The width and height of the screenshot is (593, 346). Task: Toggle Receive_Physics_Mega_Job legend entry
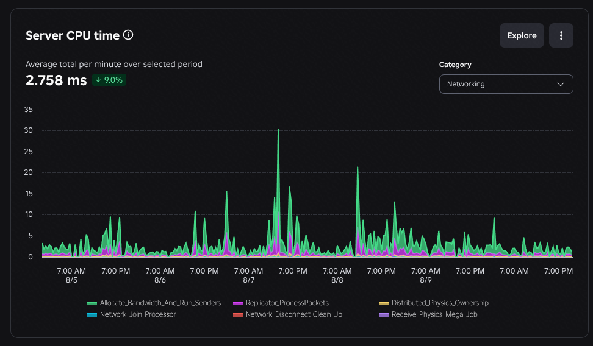click(428, 314)
